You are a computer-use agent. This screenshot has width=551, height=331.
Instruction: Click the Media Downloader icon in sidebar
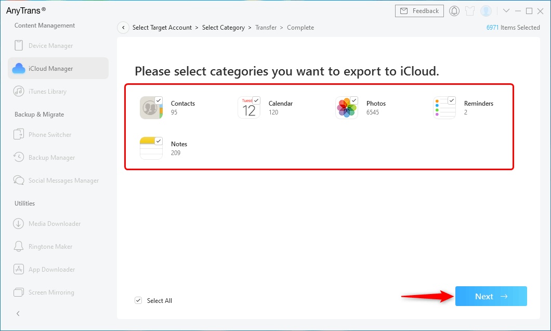(x=19, y=224)
